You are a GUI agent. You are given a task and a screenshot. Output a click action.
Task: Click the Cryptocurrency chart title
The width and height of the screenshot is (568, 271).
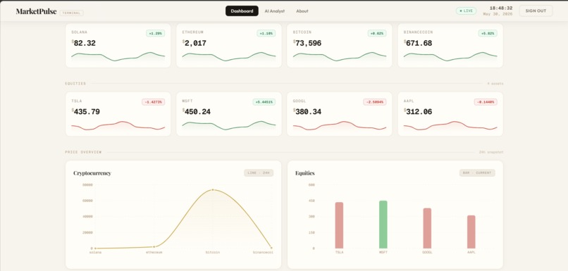click(92, 173)
